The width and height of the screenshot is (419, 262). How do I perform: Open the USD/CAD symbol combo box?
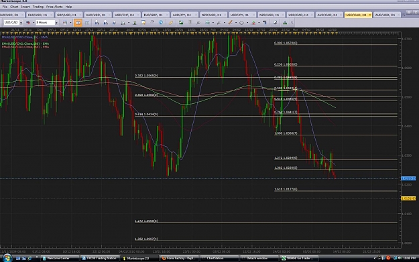13,22
